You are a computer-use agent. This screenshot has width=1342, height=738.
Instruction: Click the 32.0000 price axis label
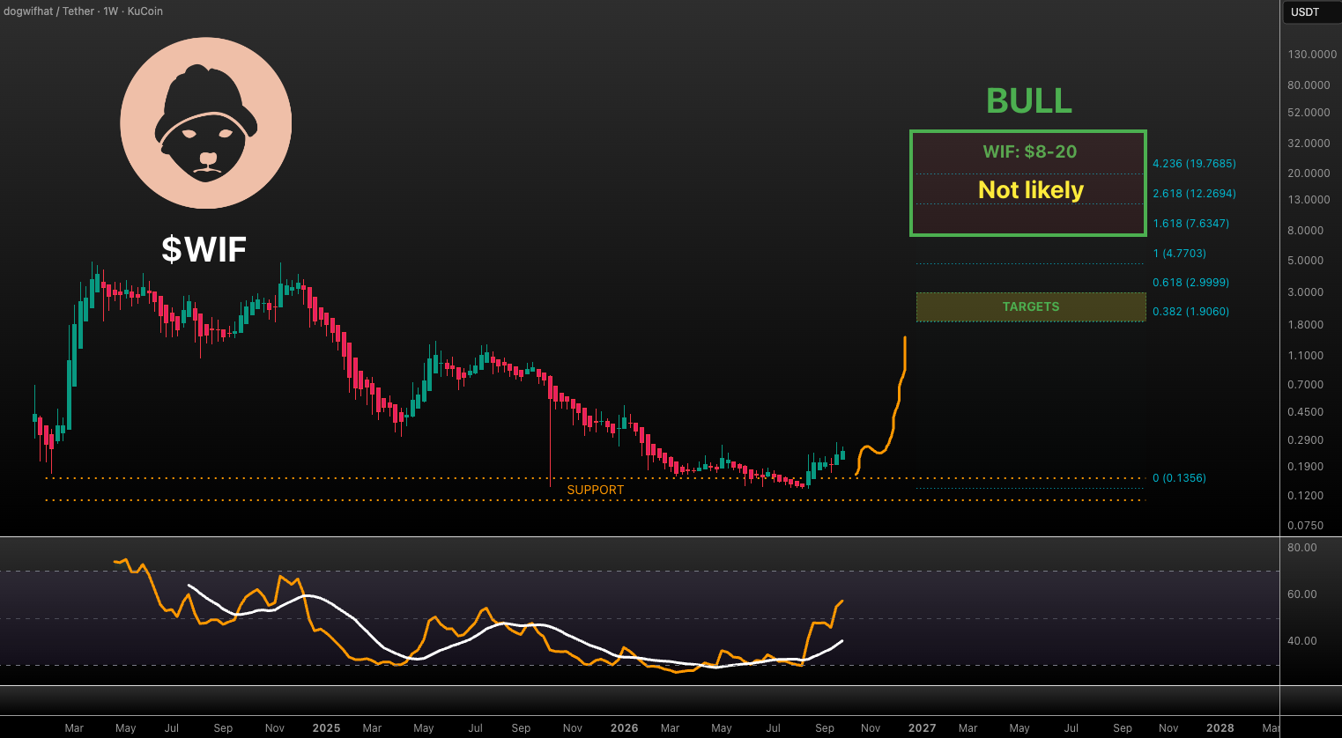click(x=1309, y=144)
